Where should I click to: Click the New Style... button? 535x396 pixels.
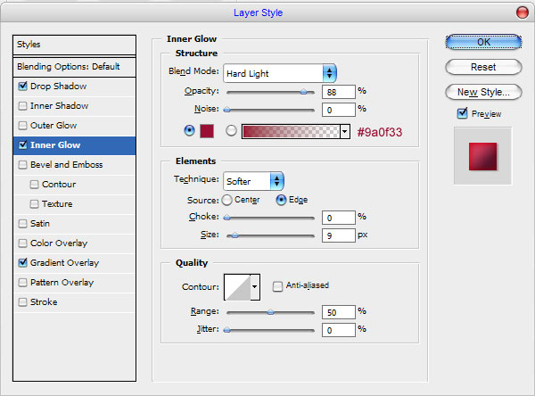[482, 92]
